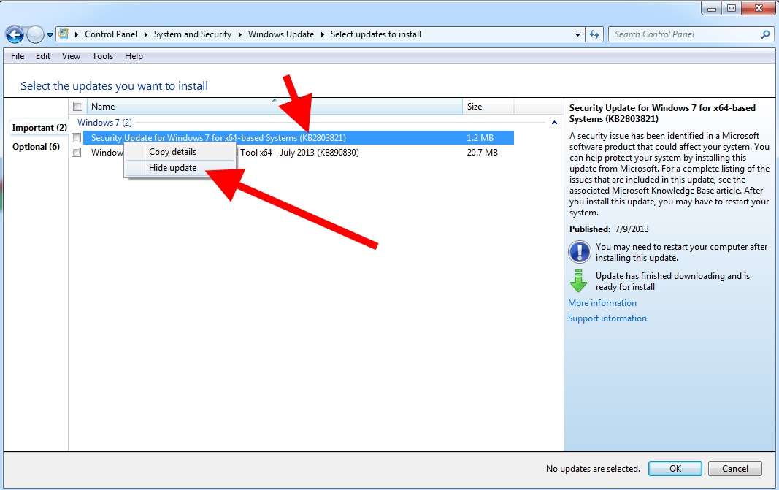The image size is (779, 490).
Task: Click the Windows 7 (2) group label
Action: (105, 122)
